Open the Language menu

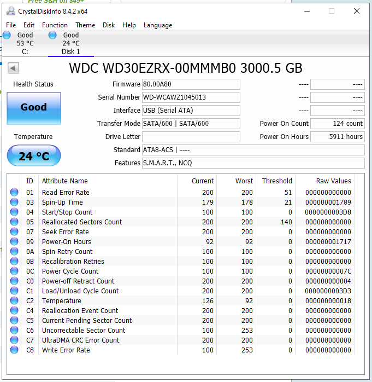[157, 25]
